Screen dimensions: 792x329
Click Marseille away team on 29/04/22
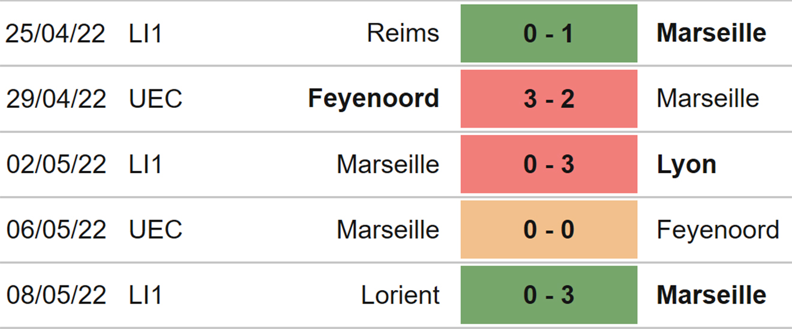coord(708,98)
